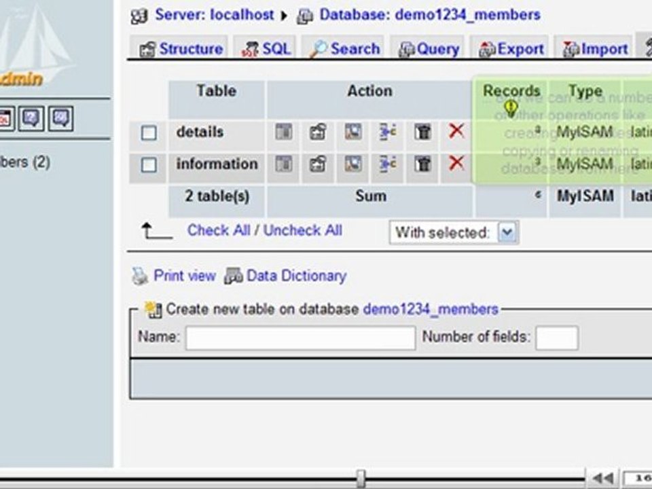Click the Server: localhost link

click(x=215, y=15)
